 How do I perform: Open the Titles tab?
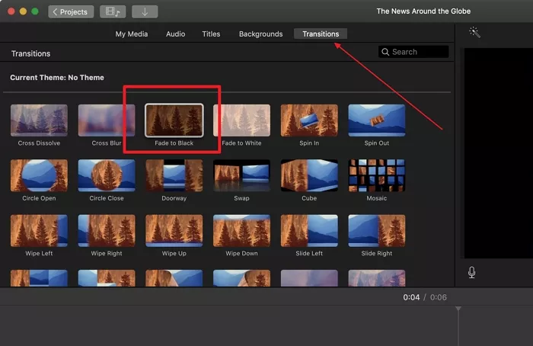tap(211, 34)
